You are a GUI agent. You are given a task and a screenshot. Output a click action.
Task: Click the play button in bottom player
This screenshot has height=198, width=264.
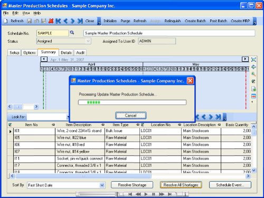[146, 194]
